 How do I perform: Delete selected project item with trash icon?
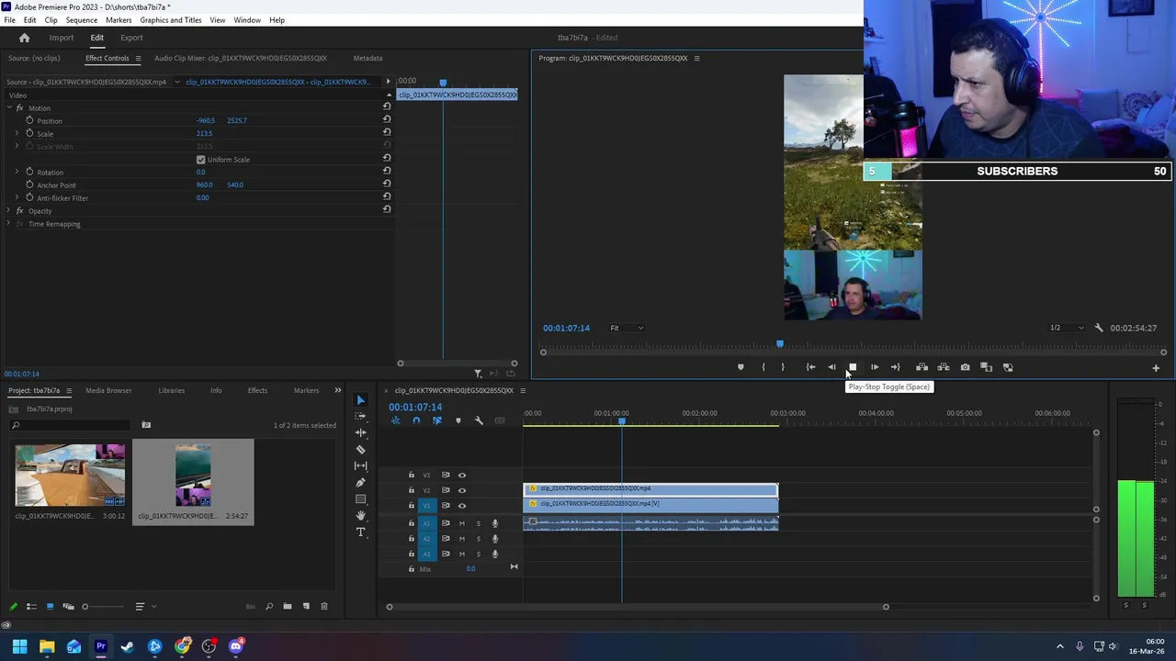tap(323, 606)
